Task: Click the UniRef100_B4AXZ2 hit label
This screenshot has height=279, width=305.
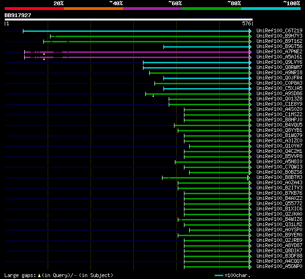Action: (279, 199)
